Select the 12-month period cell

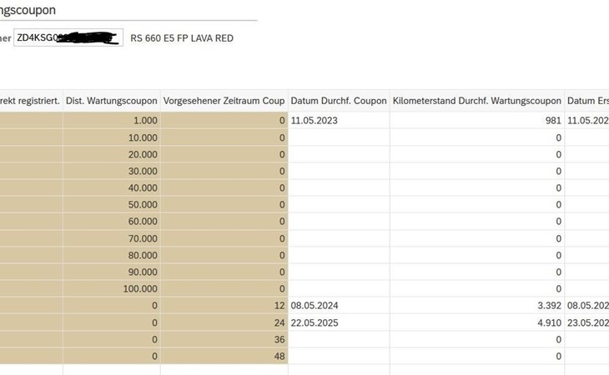click(x=224, y=306)
